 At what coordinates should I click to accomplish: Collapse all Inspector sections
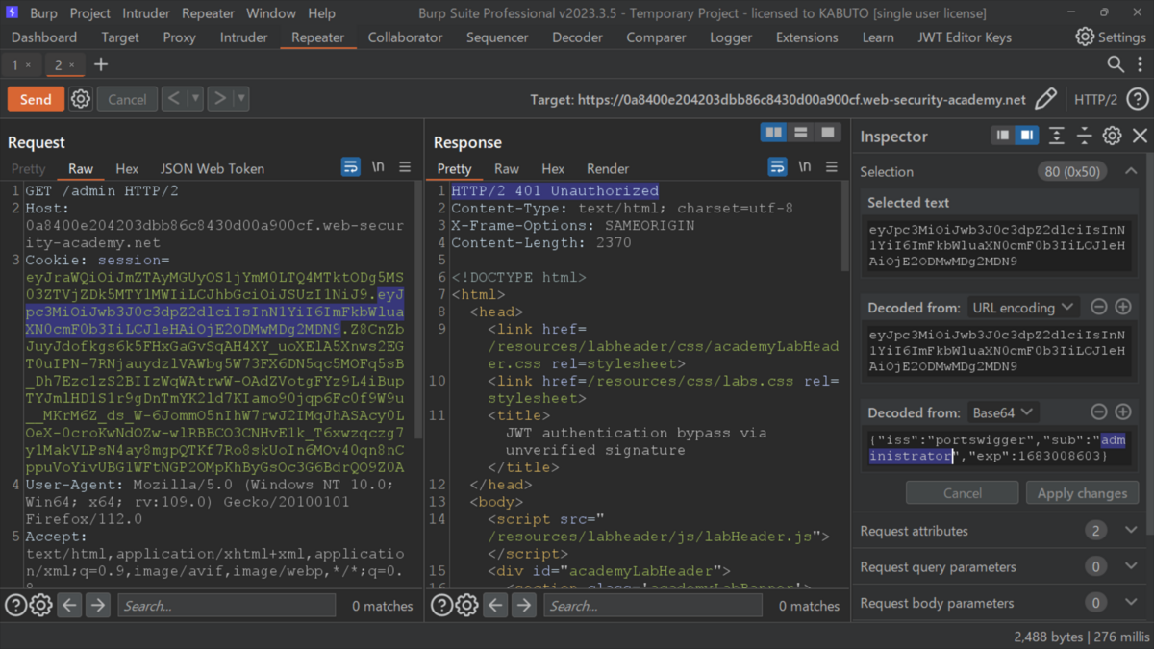pyautogui.click(x=1084, y=136)
